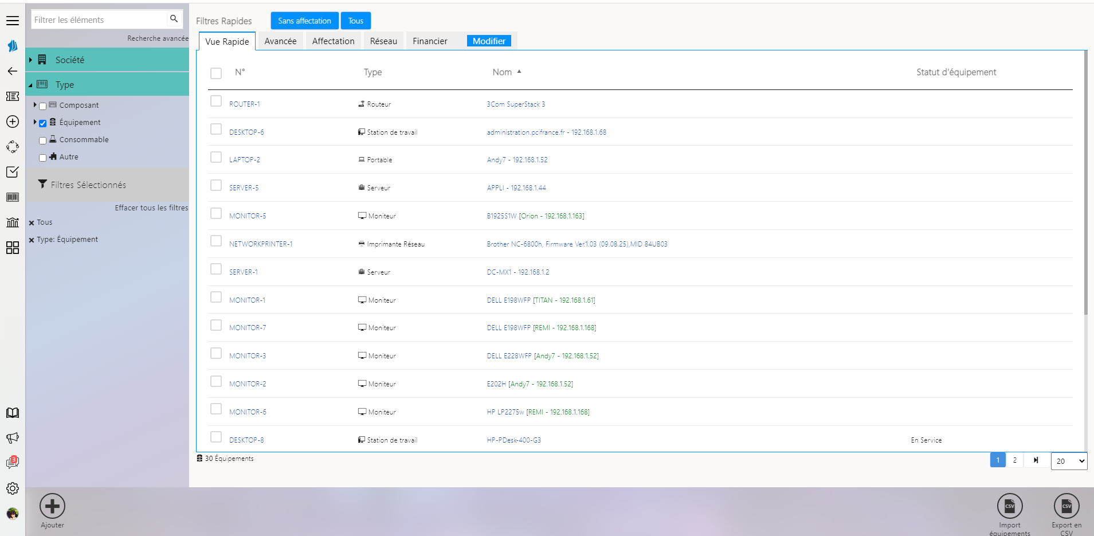Click the Société building icon

point(42,60)
